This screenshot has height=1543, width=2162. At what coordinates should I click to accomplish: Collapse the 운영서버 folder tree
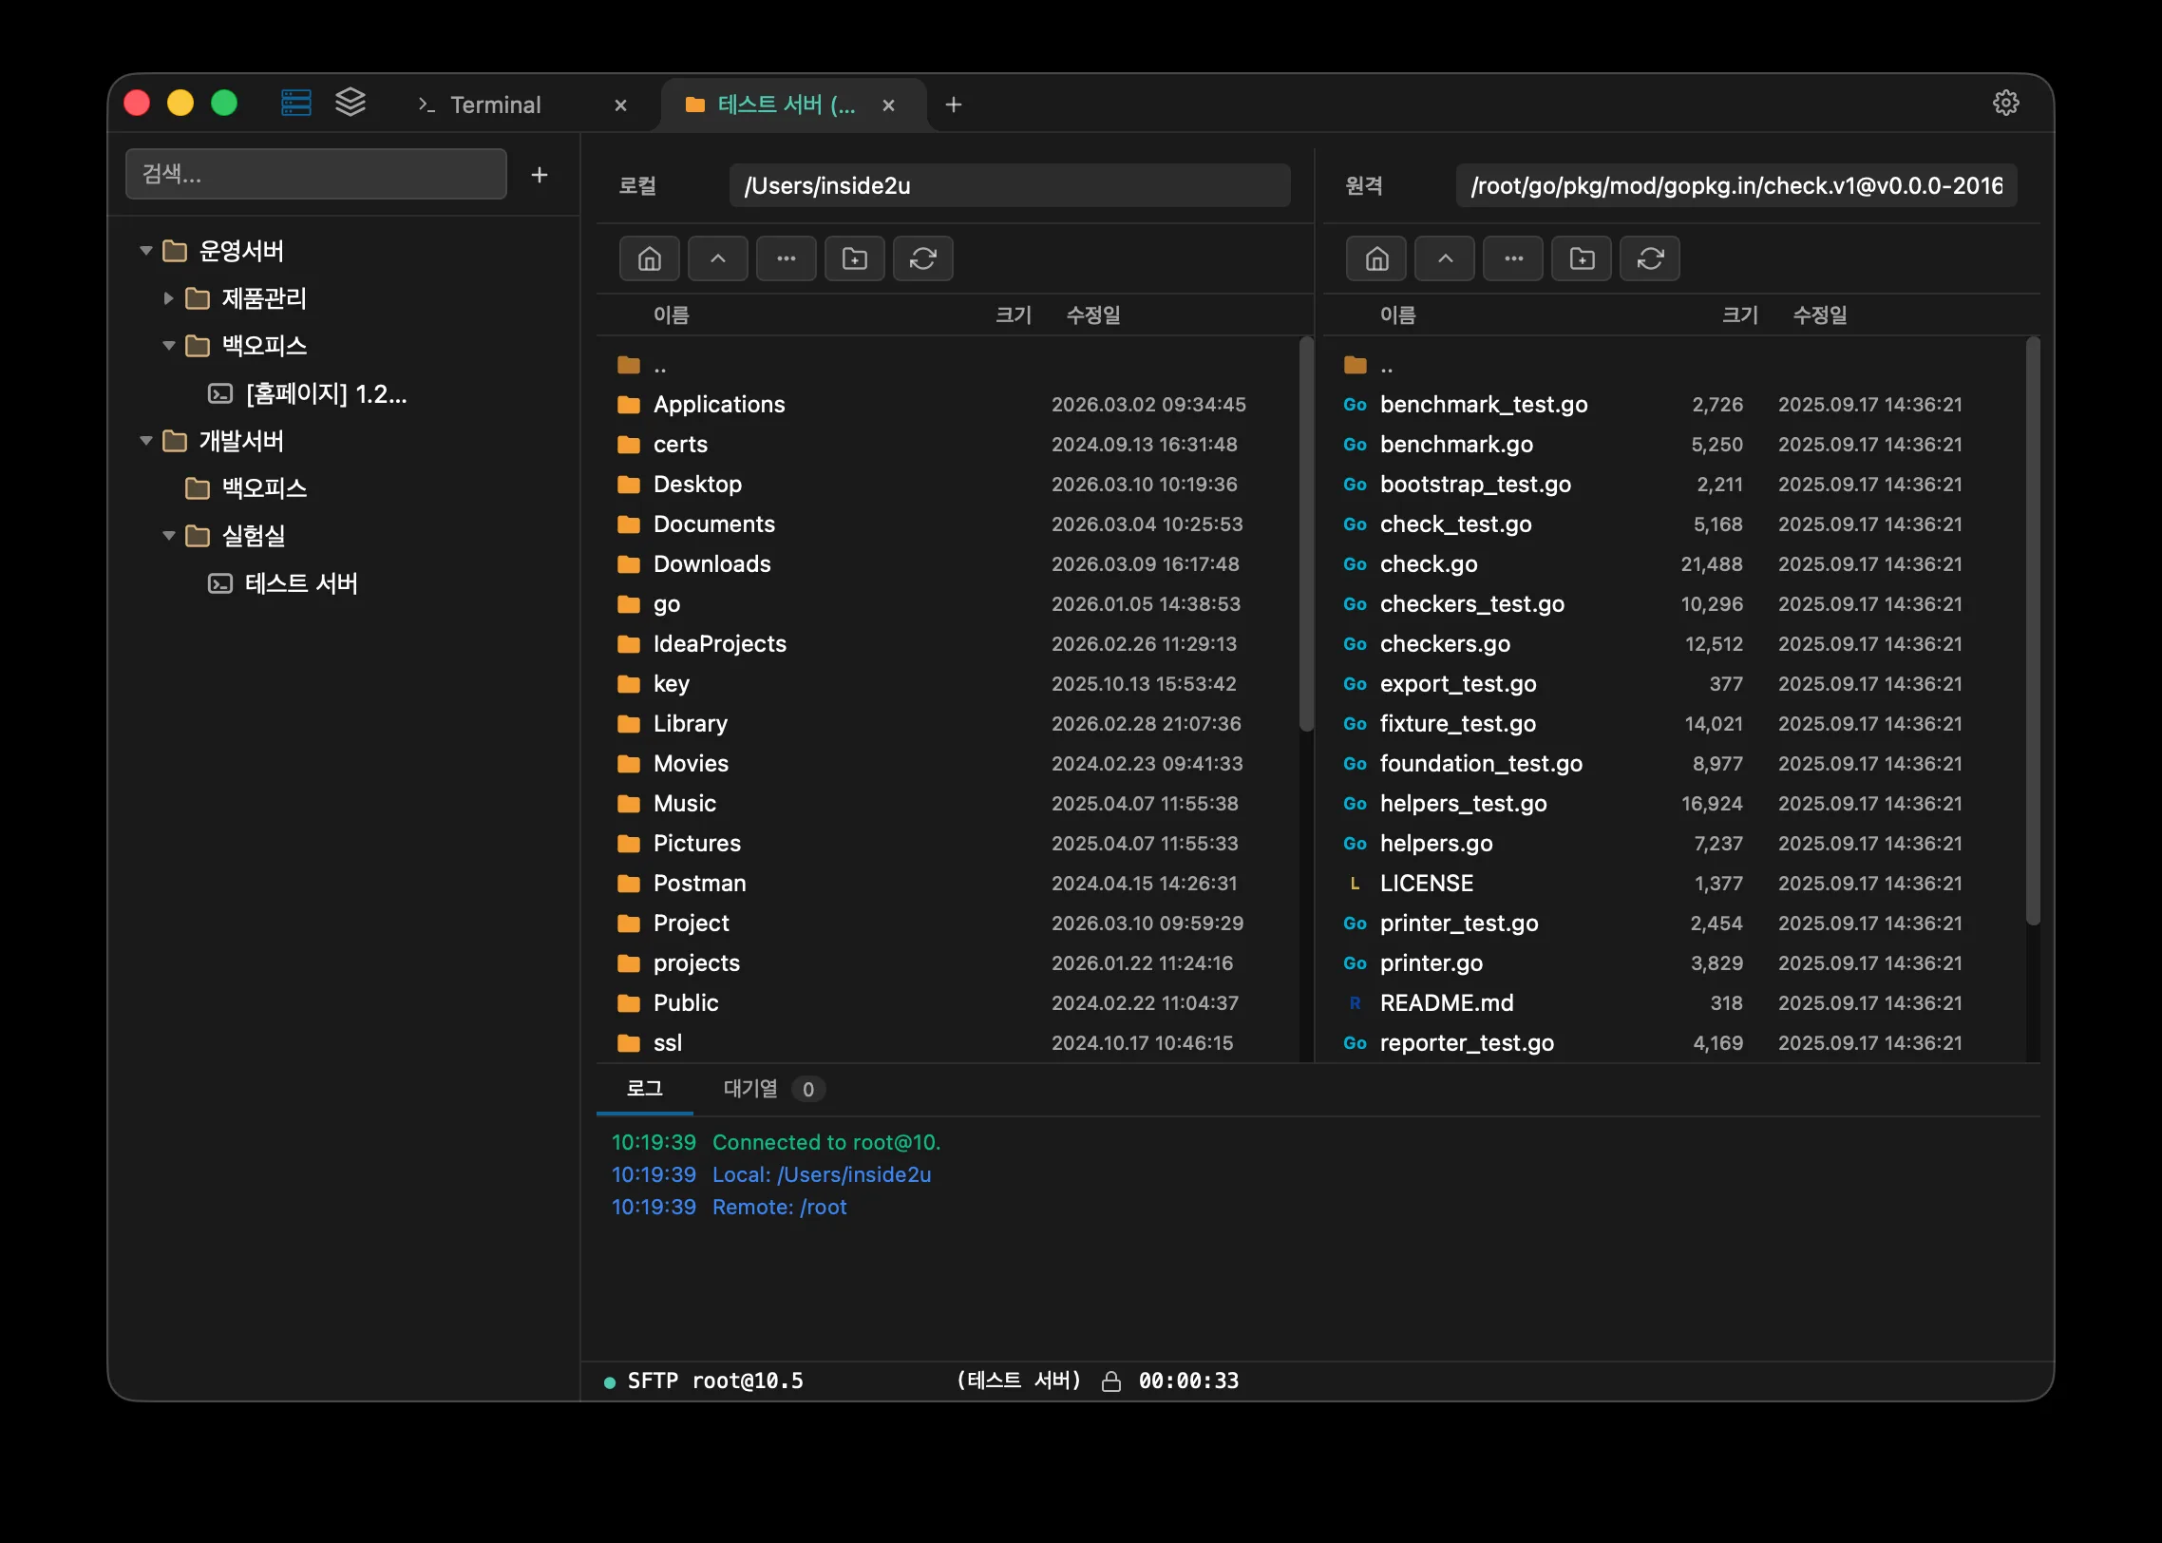tap(146, 251)
